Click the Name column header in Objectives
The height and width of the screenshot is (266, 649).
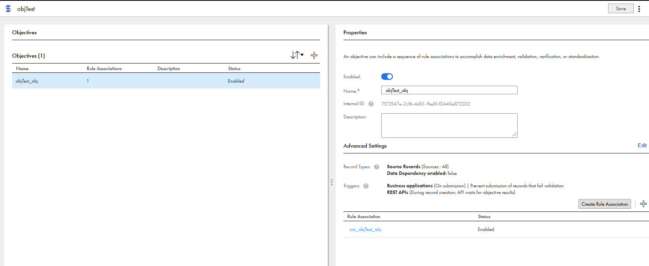point(22,69)
